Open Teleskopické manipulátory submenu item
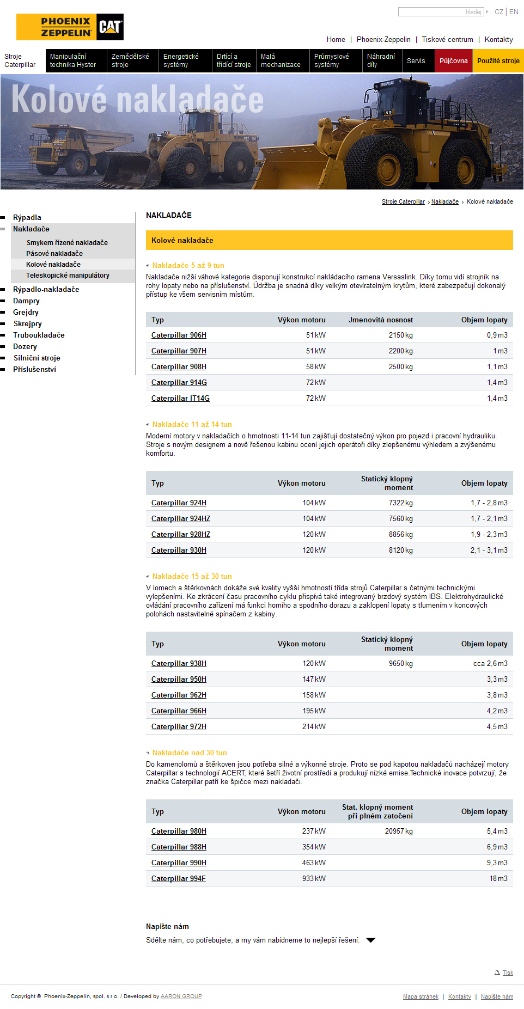The image size is (524, 1009). pos(68,275)
